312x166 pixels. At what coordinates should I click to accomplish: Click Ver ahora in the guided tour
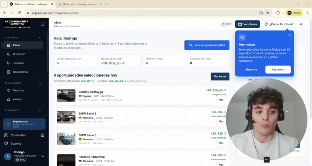[278, 70]
